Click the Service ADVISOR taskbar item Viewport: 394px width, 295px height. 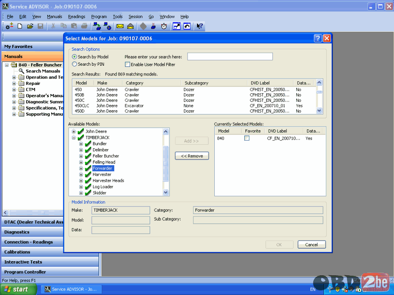[71, 289]
